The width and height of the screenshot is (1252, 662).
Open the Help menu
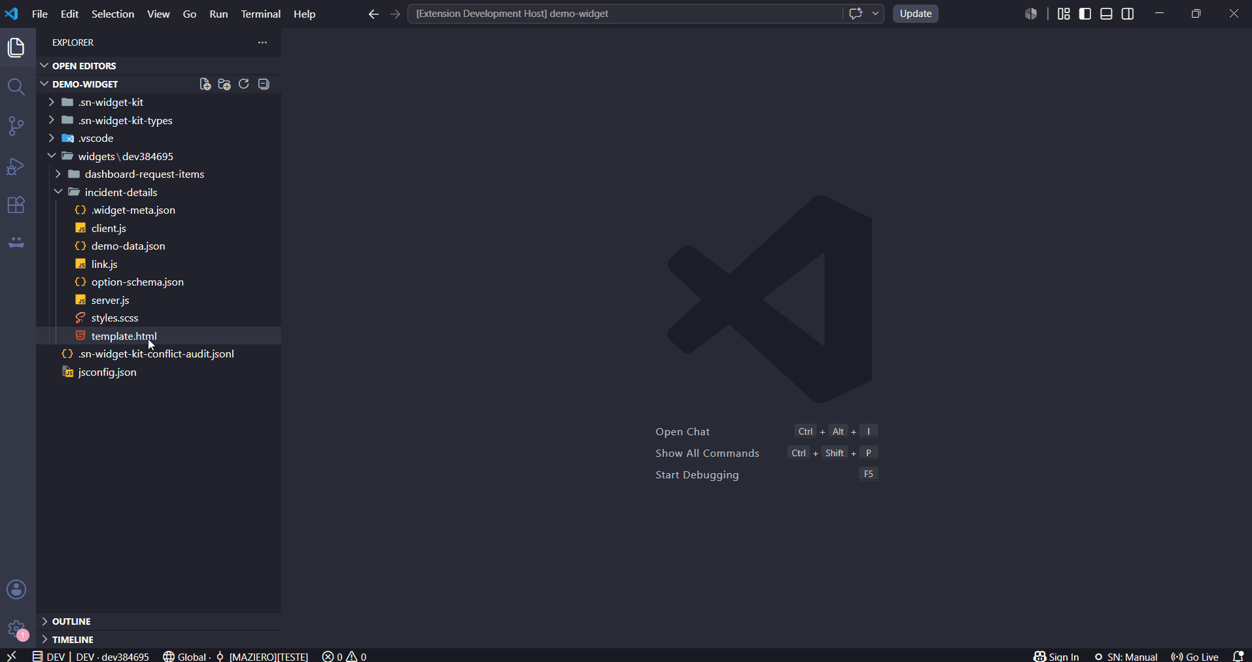tap(304, 14)
